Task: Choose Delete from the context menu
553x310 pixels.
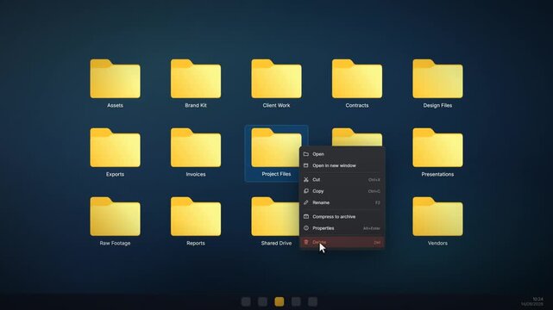Action: tap(342, 242)
